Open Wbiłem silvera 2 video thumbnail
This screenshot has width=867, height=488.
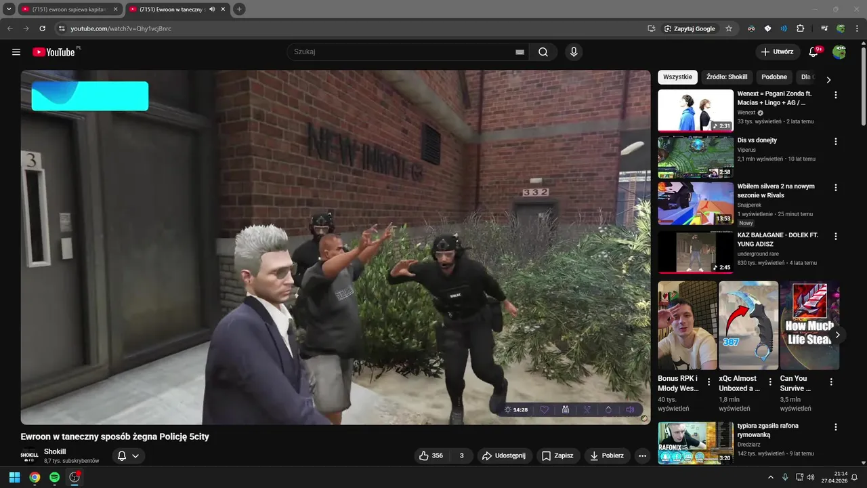point(696,203)
